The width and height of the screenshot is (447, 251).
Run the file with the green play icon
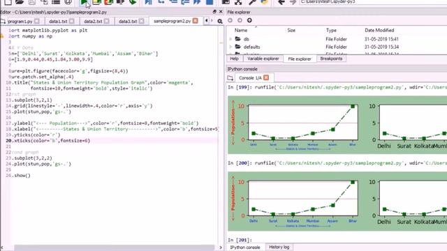click(x=84, y=2)
